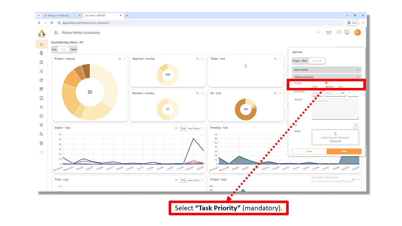This screenshot has height=226, width=402.
Task: Click the hierarchy network icon in sidebar
Action: click(x=41, y=143)
